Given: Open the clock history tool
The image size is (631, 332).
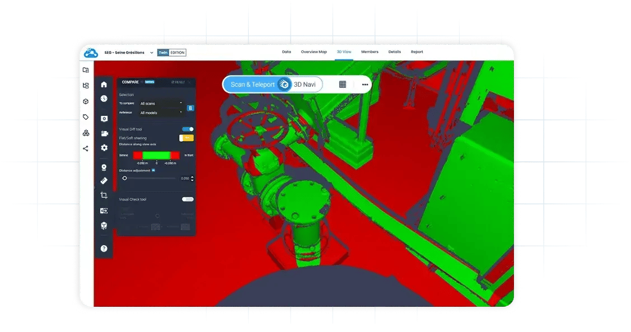Looking at the screenshot, I should click(104, 99).
